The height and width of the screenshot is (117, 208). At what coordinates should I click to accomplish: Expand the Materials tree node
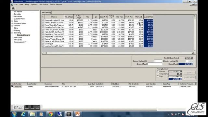point(12,26)
